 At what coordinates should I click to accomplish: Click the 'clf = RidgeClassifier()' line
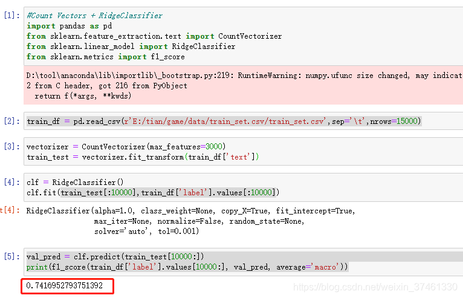tap(75, 182)
